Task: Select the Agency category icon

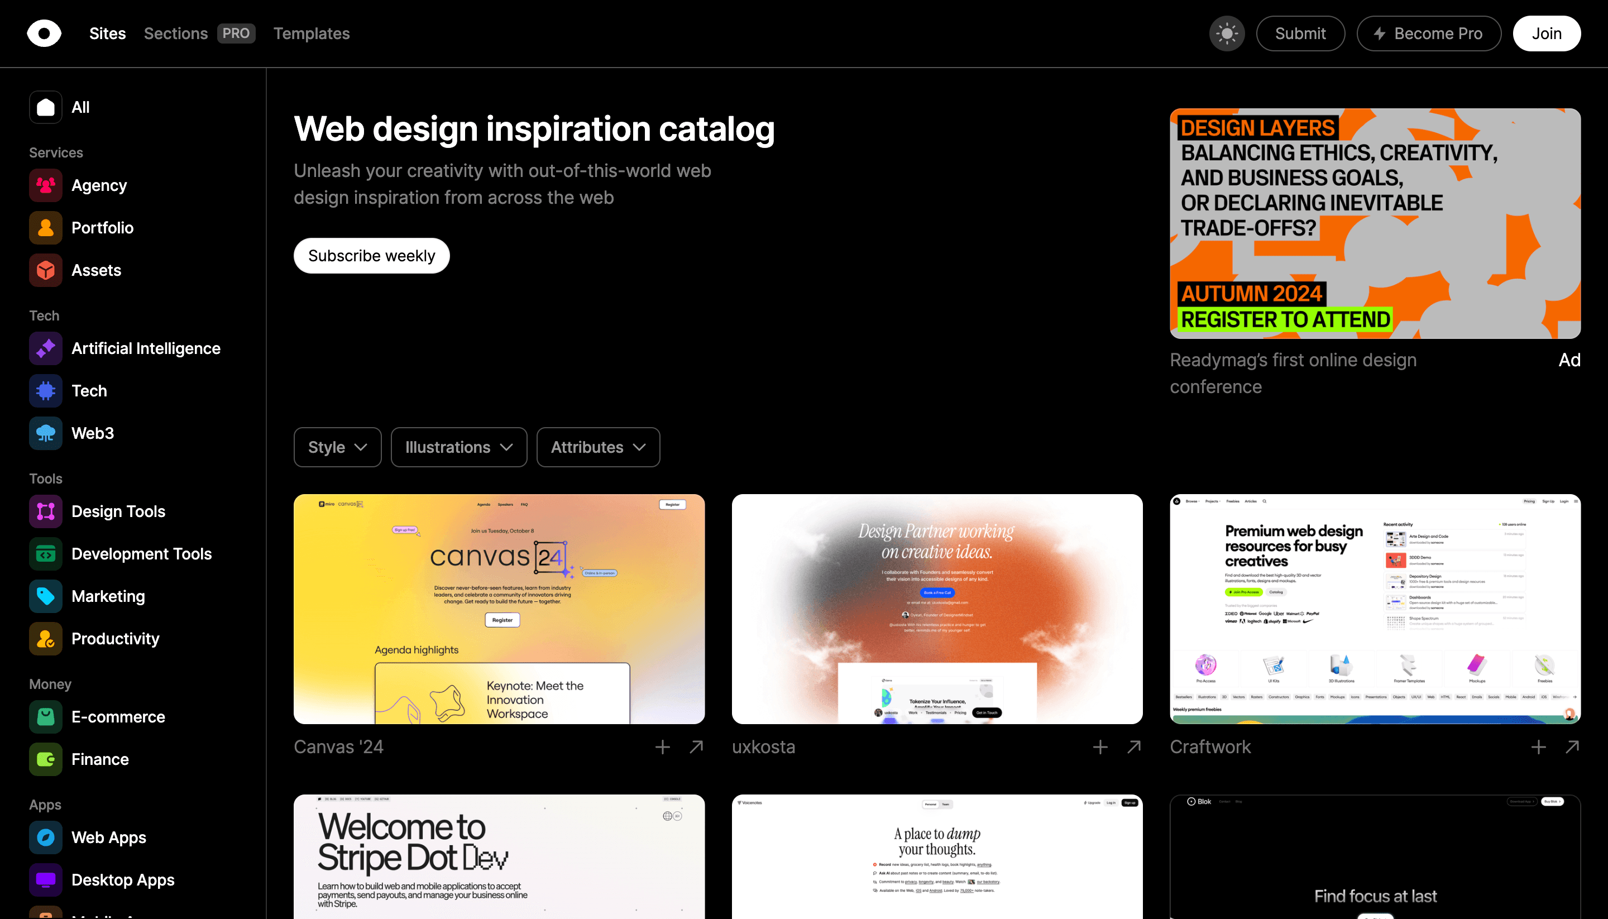Action: pos(45,185)
